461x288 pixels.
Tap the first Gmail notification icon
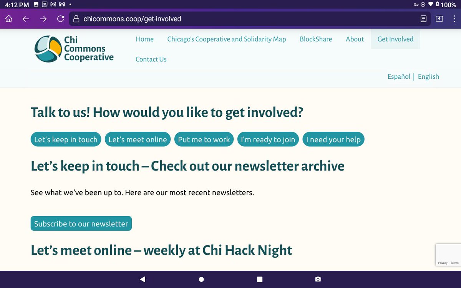click(x=53, y=5)
